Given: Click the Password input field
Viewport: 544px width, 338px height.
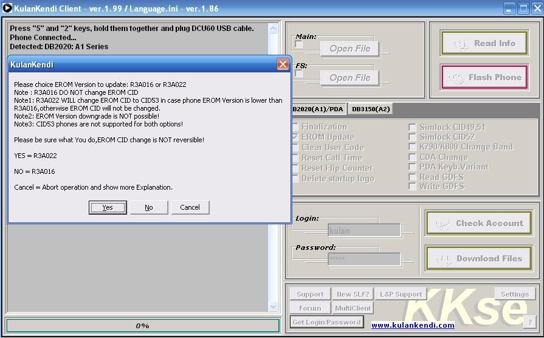Looking at the screenshot, I should (364, 259).
